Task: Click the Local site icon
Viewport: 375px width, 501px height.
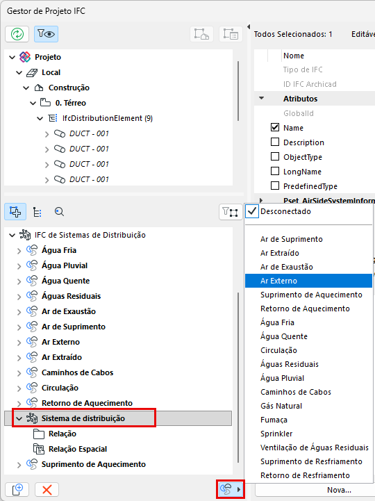Action: 32,72
